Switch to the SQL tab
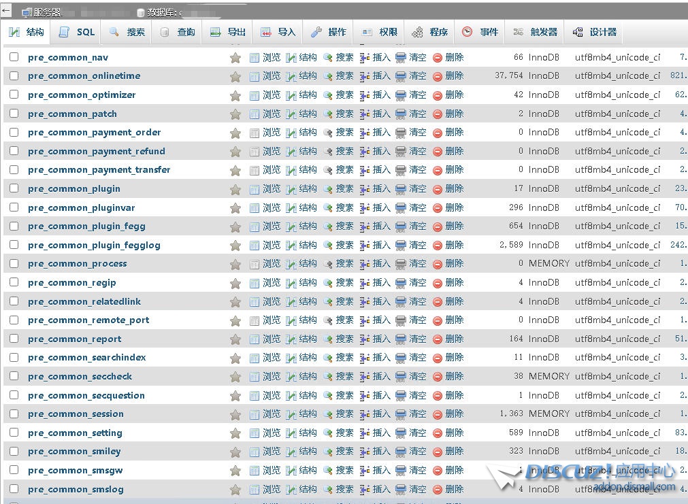The image size is (688, 504). click(x=76, y=32)
